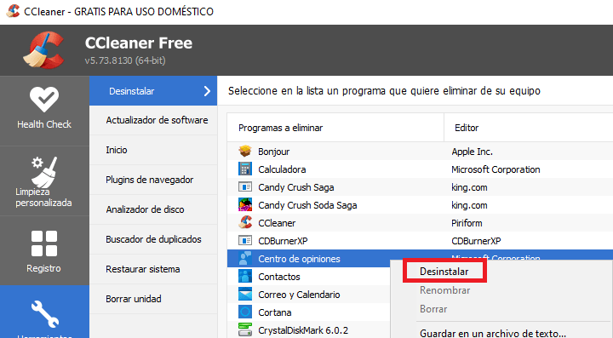Select the Bonjour row name

(273, 152)
